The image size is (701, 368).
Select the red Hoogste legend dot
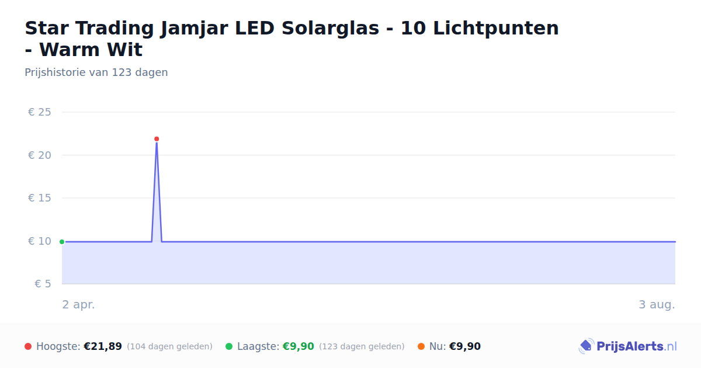coord(28,346)
